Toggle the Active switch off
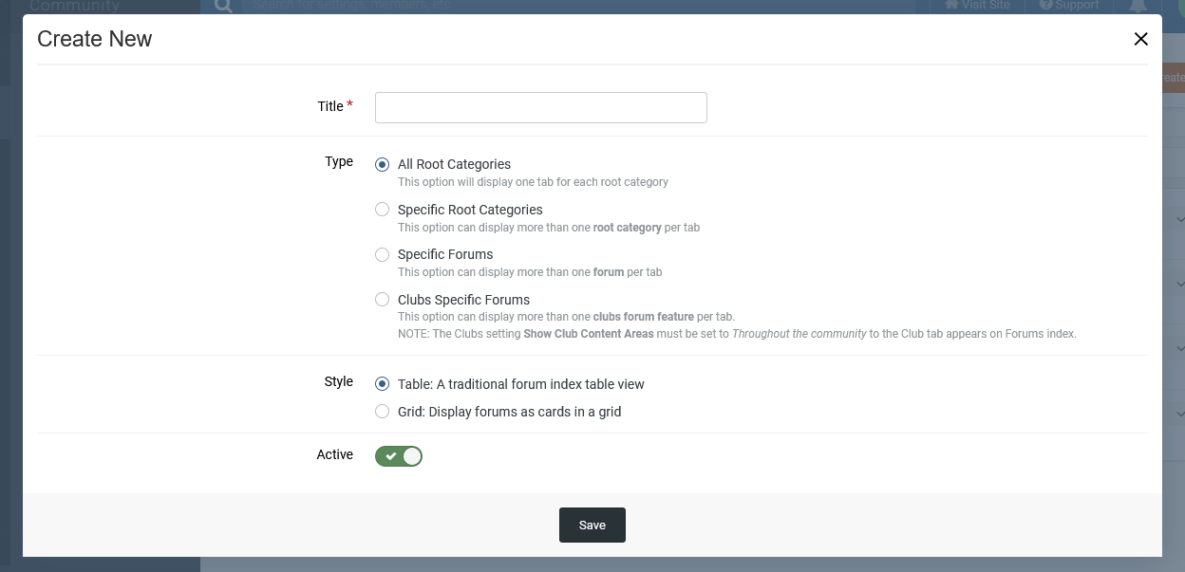The height and width of the screenshot is (572, 1185). [x=399, y=456]
